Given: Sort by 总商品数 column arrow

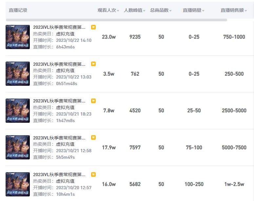Looking at the screenshot, I should pyautogui.click(x=170, y=11).
